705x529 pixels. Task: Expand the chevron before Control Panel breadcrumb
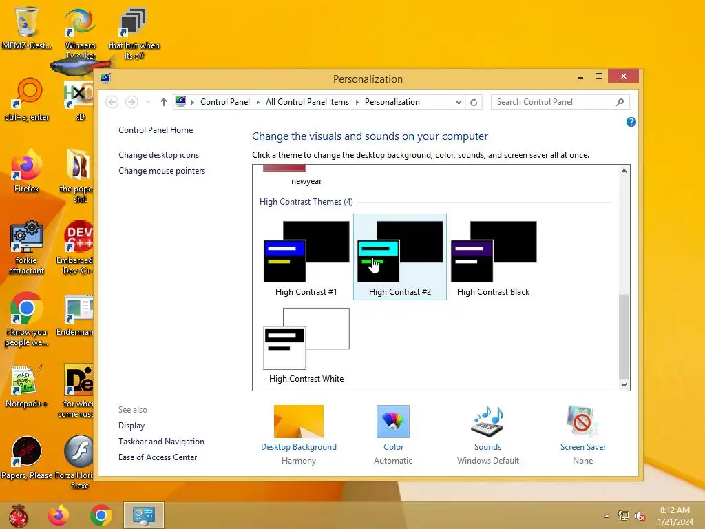click(x=193, y=102)
